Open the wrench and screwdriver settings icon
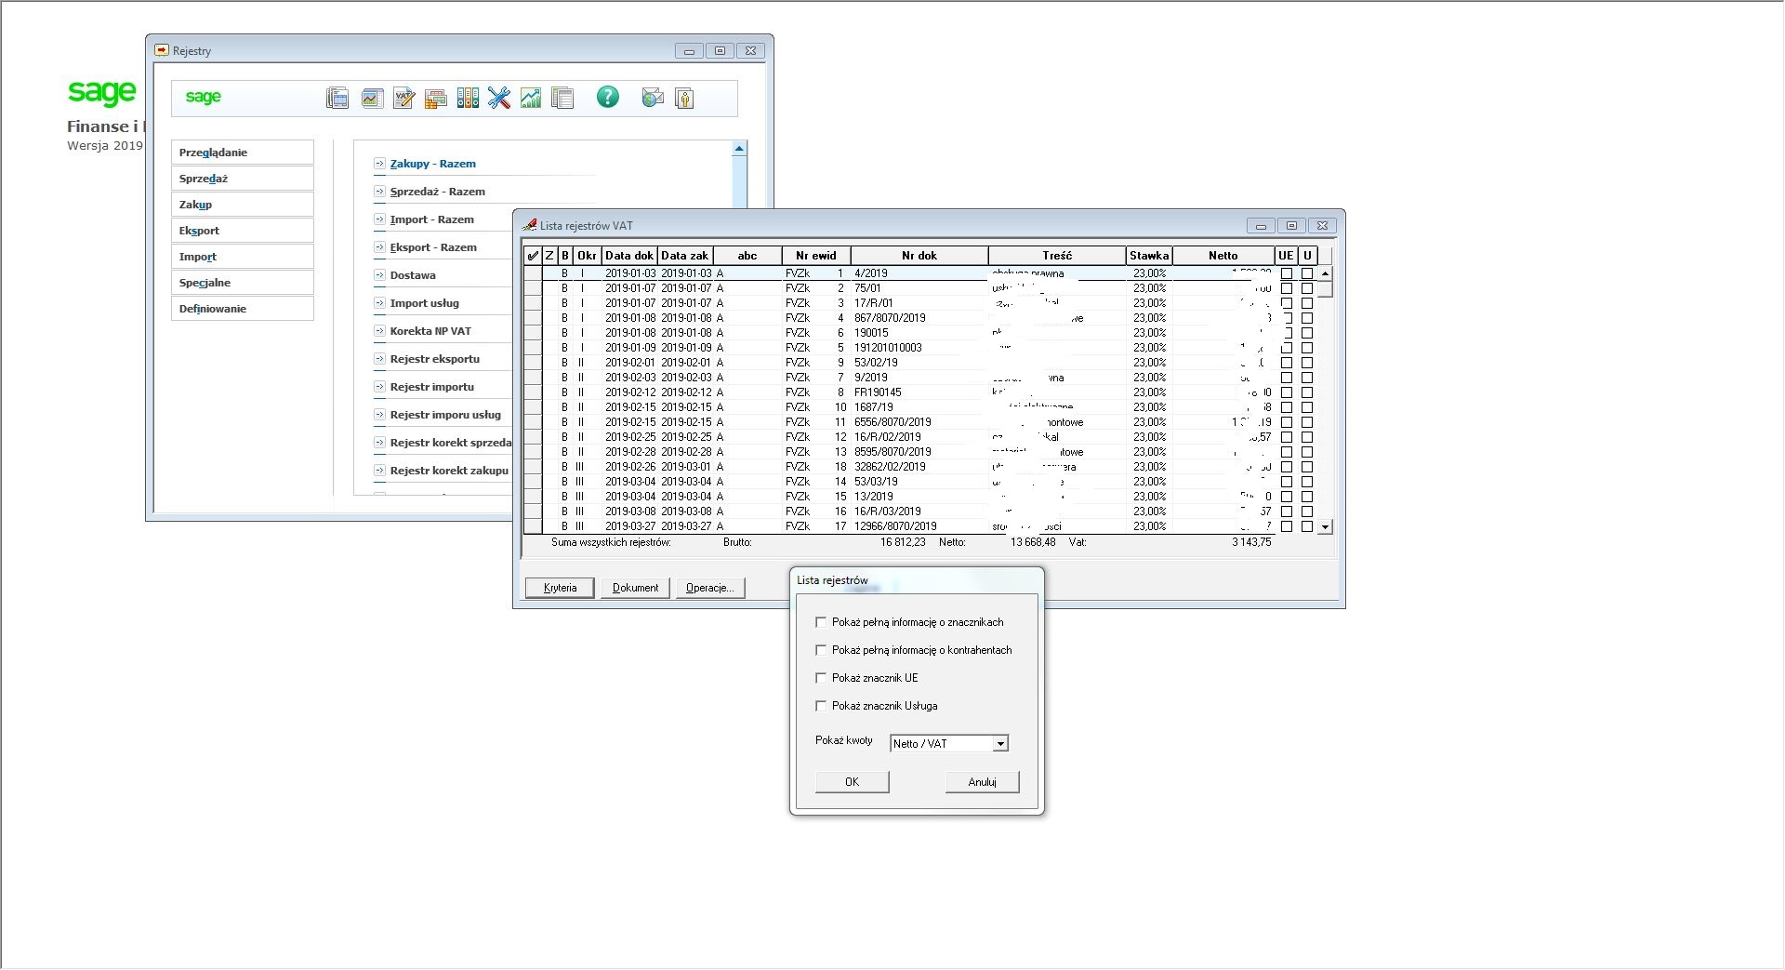The width and height of the screenshot is (1785, 970). [x=499, y=98]
